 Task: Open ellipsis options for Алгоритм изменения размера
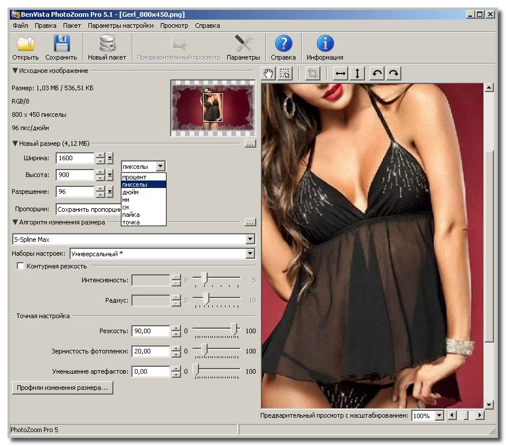click(250, 222)
